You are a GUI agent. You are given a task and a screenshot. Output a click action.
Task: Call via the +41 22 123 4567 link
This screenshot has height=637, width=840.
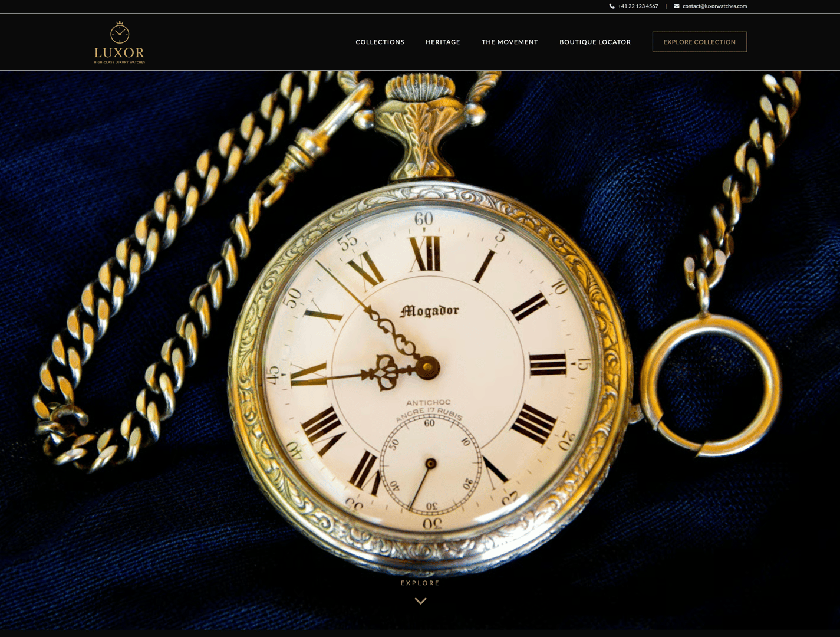[x=637, y=6]
